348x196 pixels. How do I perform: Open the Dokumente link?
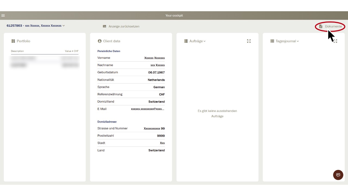point(333,26)
